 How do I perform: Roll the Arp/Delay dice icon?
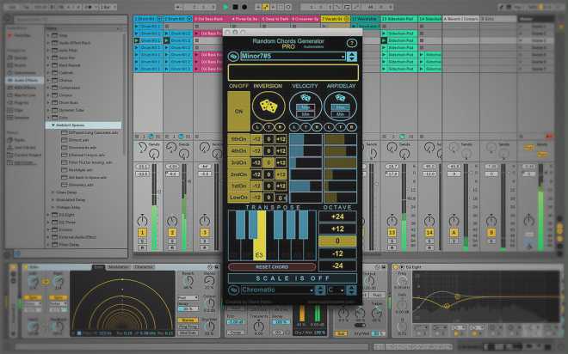click(340, 97)
